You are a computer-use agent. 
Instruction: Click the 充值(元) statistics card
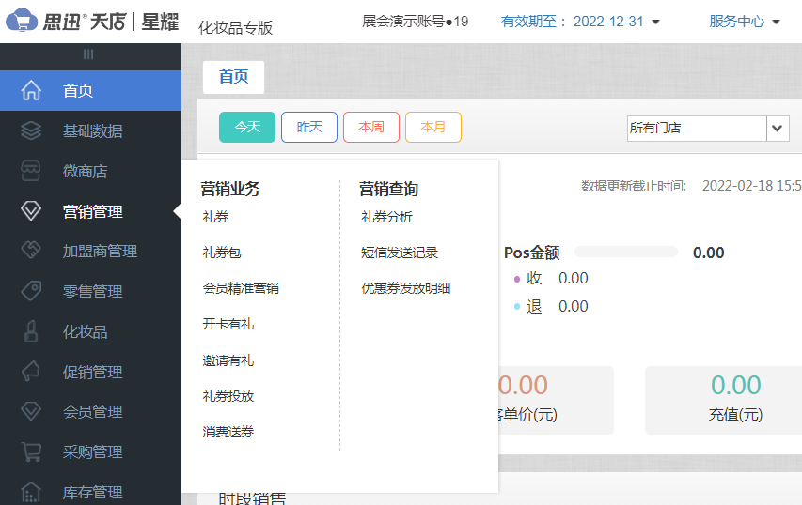723,400
